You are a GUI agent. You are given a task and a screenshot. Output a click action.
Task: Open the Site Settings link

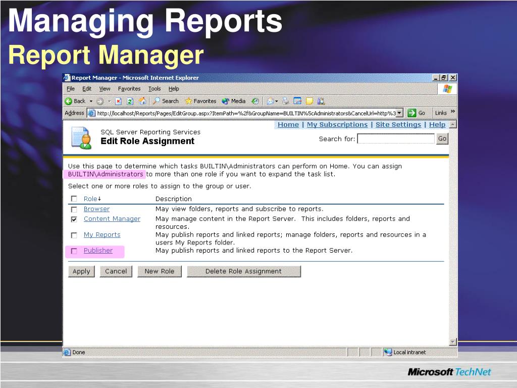point(398,125)
